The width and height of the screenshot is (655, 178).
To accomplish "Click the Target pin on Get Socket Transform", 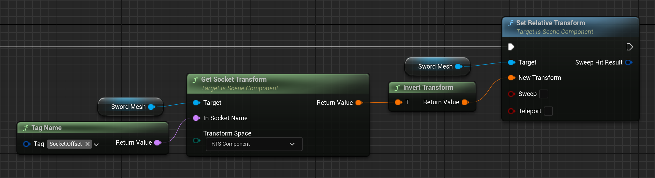I will (x=197, y=103).
